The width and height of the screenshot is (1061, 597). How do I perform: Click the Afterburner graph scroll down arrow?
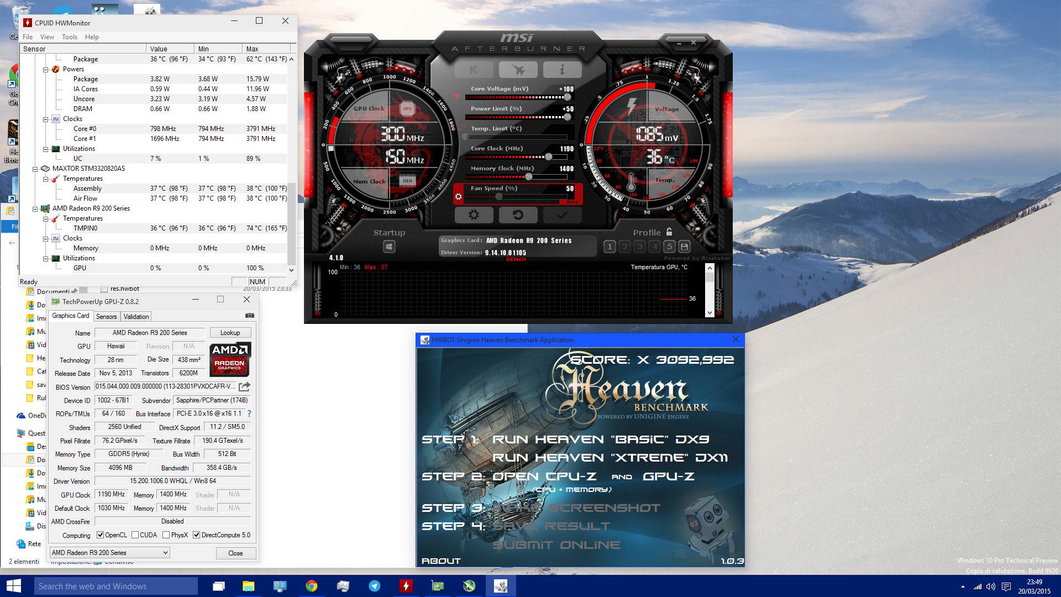pos(710,313)
